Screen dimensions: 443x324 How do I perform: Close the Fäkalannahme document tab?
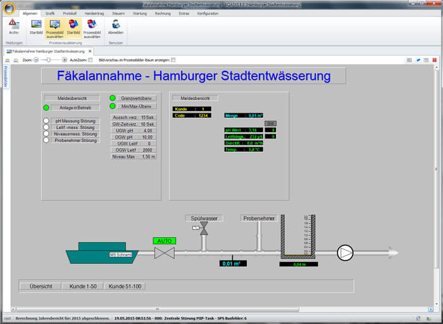(x=90, y=51)
